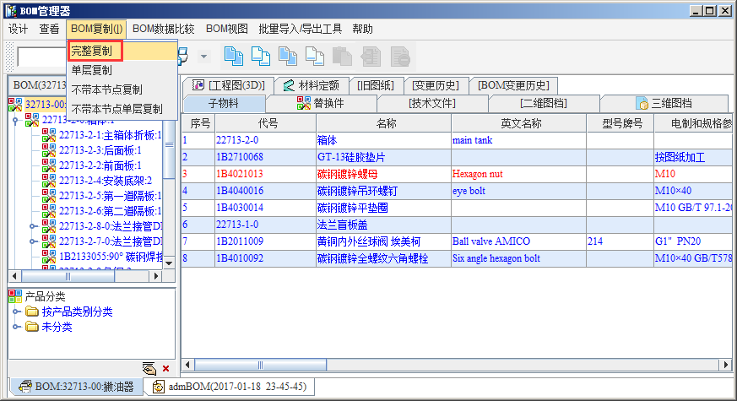Click the search input field in toolbar
This screenshot has width=737, height=401.
click(x=41, y=57)
